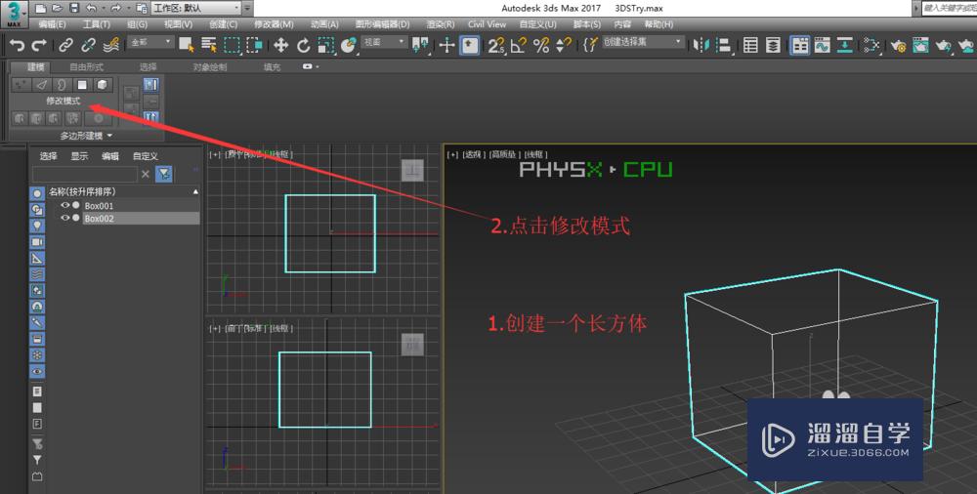Click the help keyword search box

949,8
